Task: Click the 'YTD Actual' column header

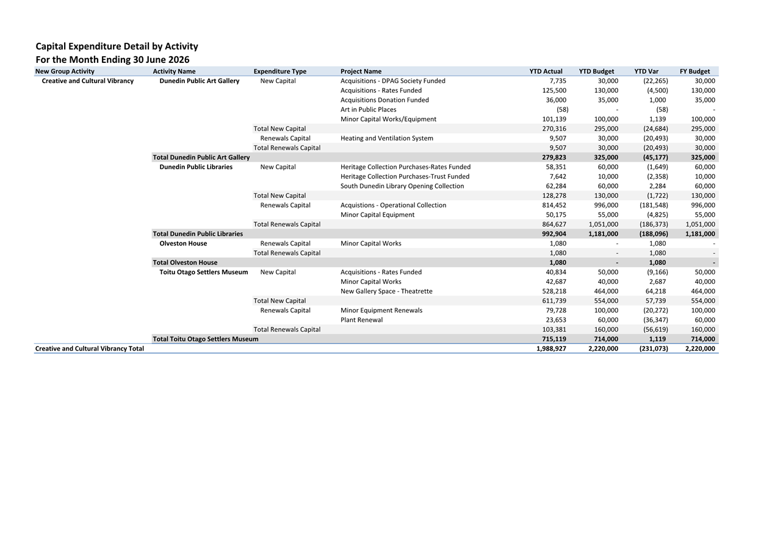Action: tap(546, 71)
